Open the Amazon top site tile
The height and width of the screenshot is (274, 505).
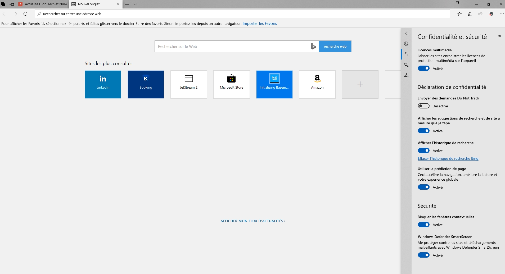[x=317, y=84]
